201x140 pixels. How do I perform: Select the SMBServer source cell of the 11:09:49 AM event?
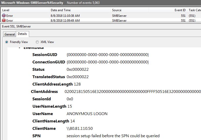tap(119, 20)
